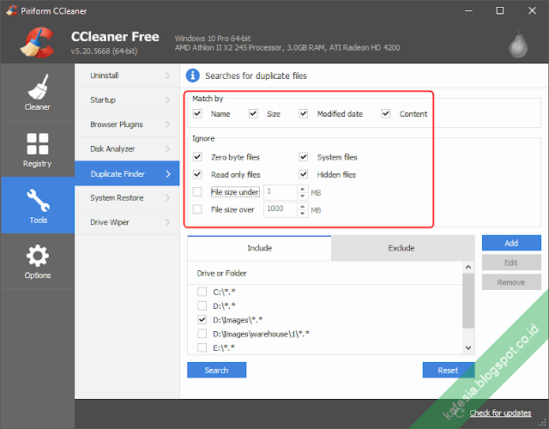Uncheck Ignore Hidden files
This screenshot has width=549, height=429.
point(303,174)
